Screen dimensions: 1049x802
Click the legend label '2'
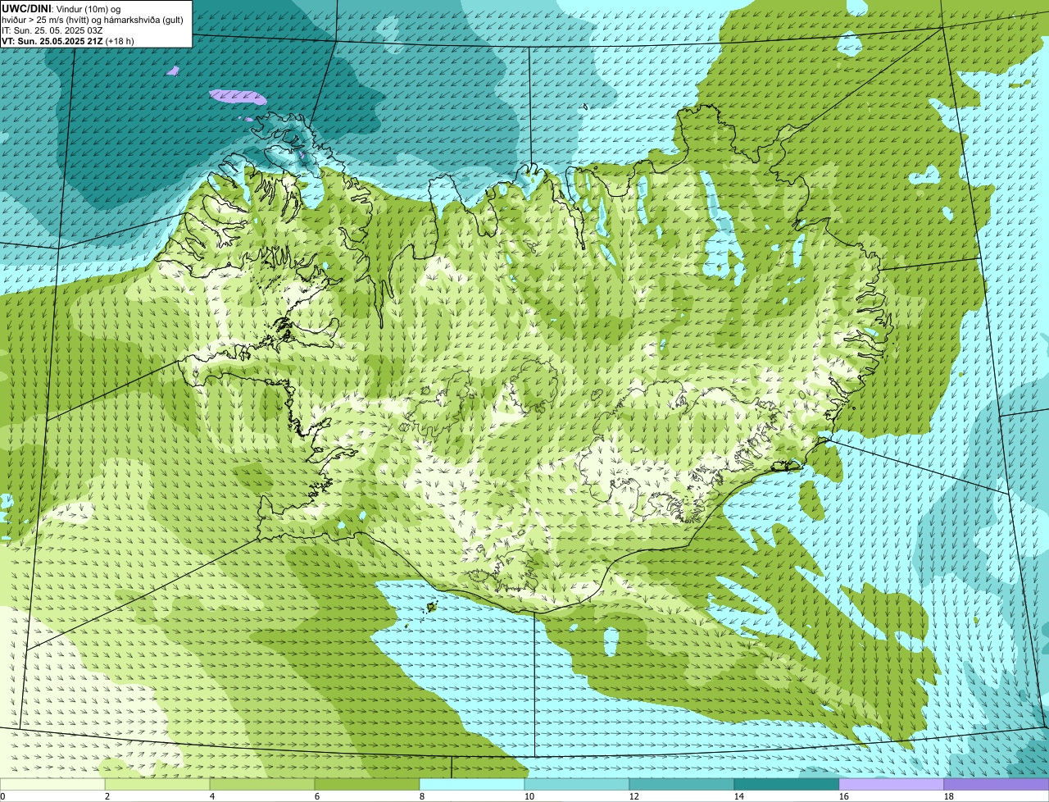click(107, 796)
